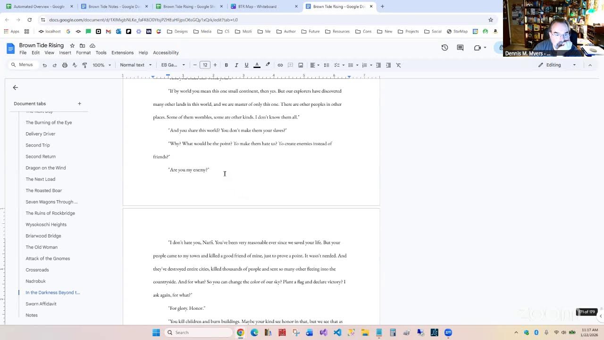The width and height of the screenshot is (604, 340).
Task: Click the Redo icon in the toolbar
Action: [54, 65]
